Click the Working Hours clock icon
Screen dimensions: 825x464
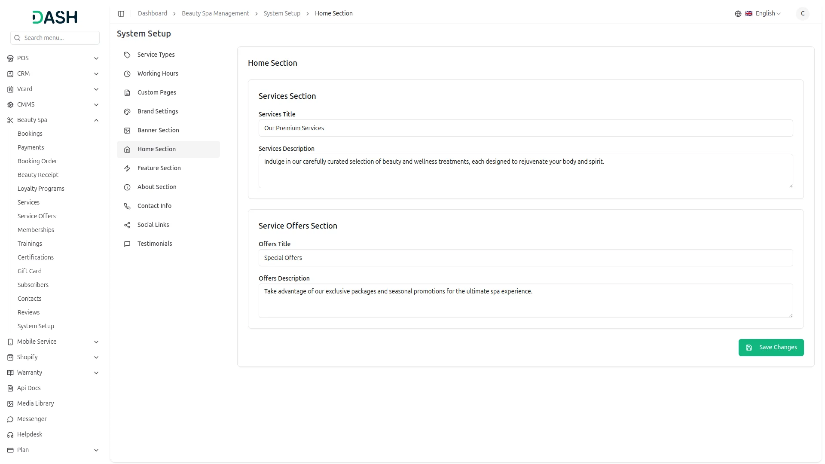pos(127,74)
